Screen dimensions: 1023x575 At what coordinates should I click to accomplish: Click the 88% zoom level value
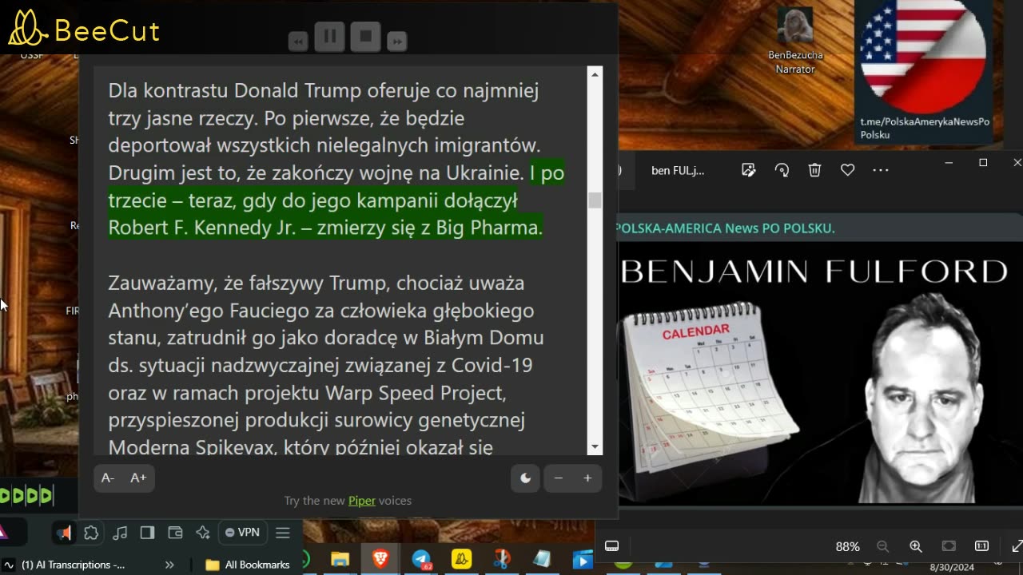(x=847, y=547)
